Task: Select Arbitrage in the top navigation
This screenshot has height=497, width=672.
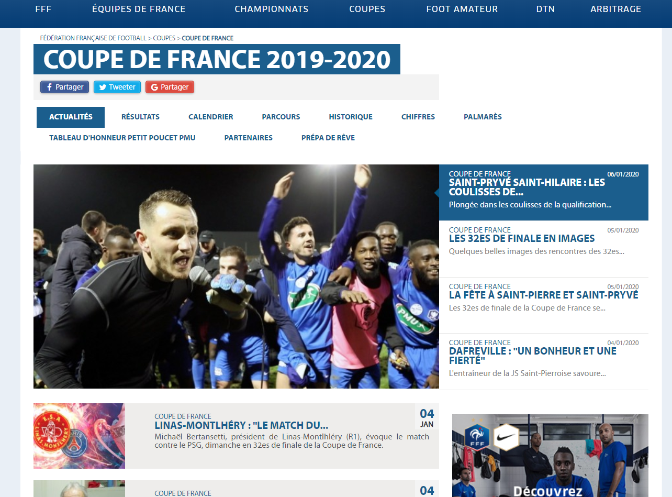Action: (x=615, y=9)
